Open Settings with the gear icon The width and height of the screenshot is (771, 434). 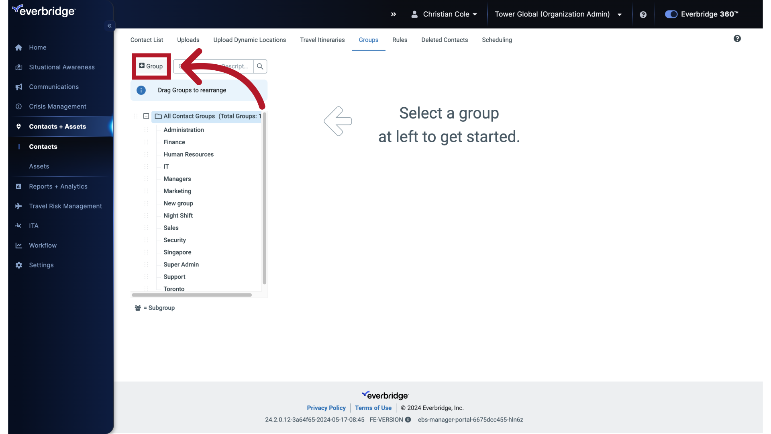[x=18, y=265]
